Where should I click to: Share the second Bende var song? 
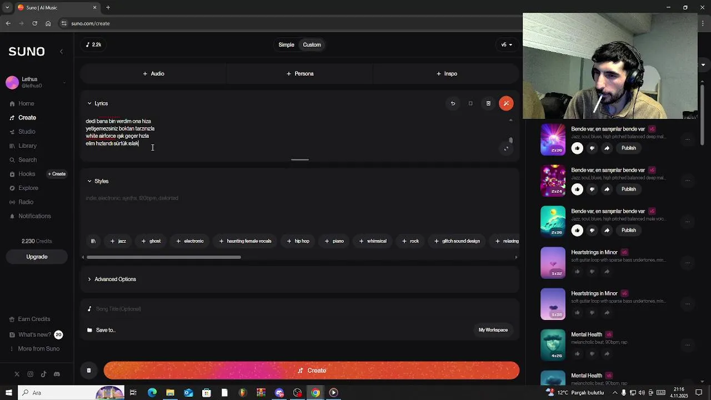pos(607,189)
